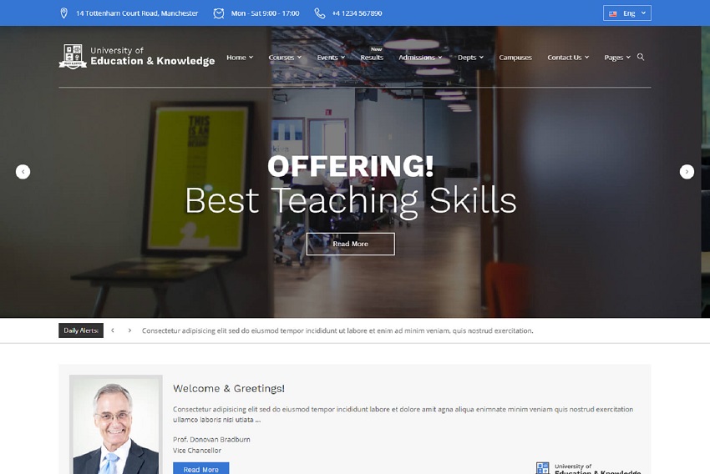Go to previous slide with left arrow

tap(23, 172)
